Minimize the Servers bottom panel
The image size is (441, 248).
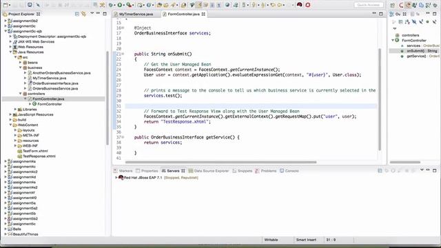pyautogui.click(x=428, y=170)
